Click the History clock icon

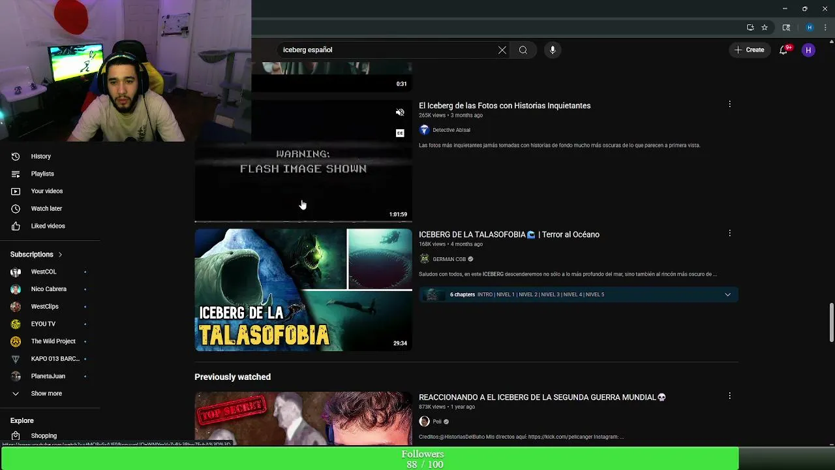(x=16, y=157)
